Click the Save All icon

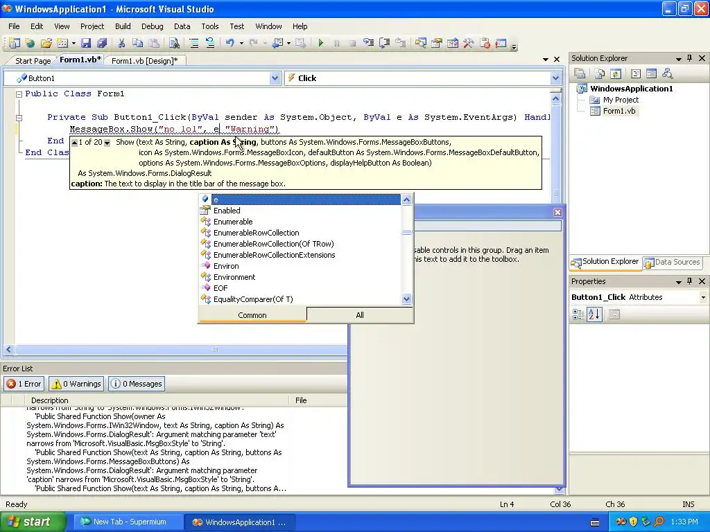[101, 43]
